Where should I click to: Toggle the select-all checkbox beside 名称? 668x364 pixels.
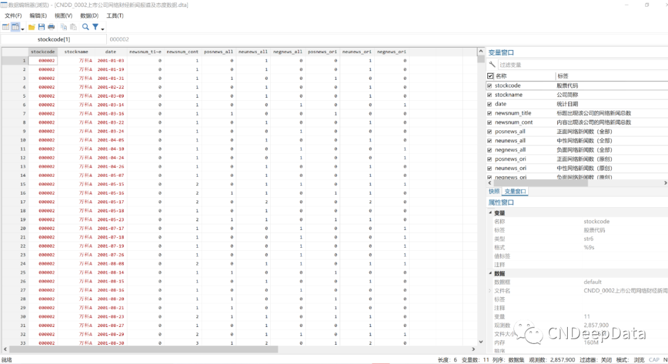(x=490, y=76)
